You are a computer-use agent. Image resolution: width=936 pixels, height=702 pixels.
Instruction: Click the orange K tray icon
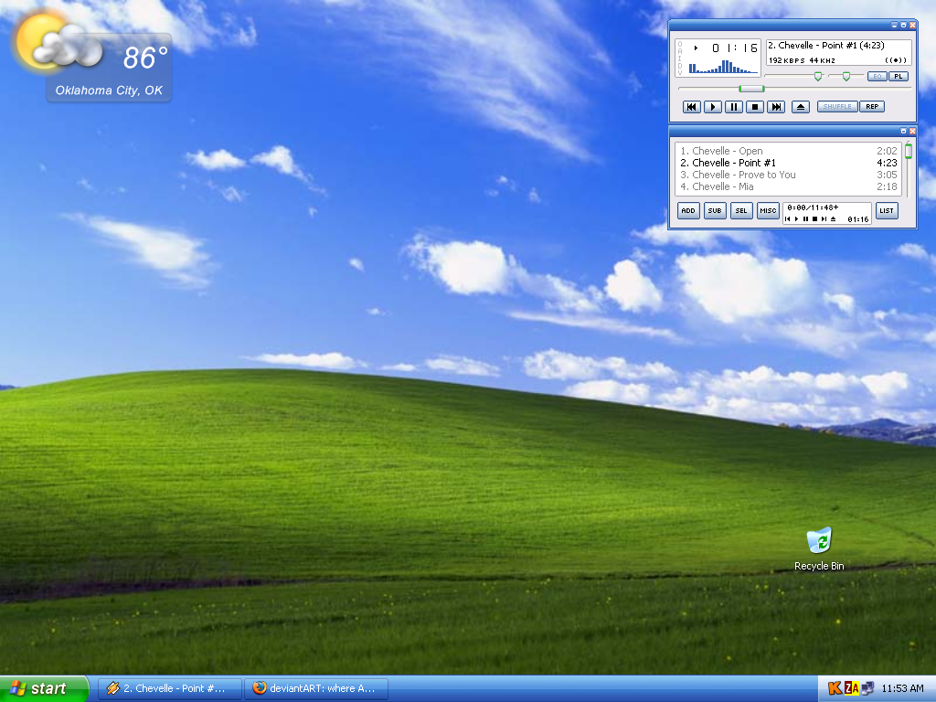835,688
